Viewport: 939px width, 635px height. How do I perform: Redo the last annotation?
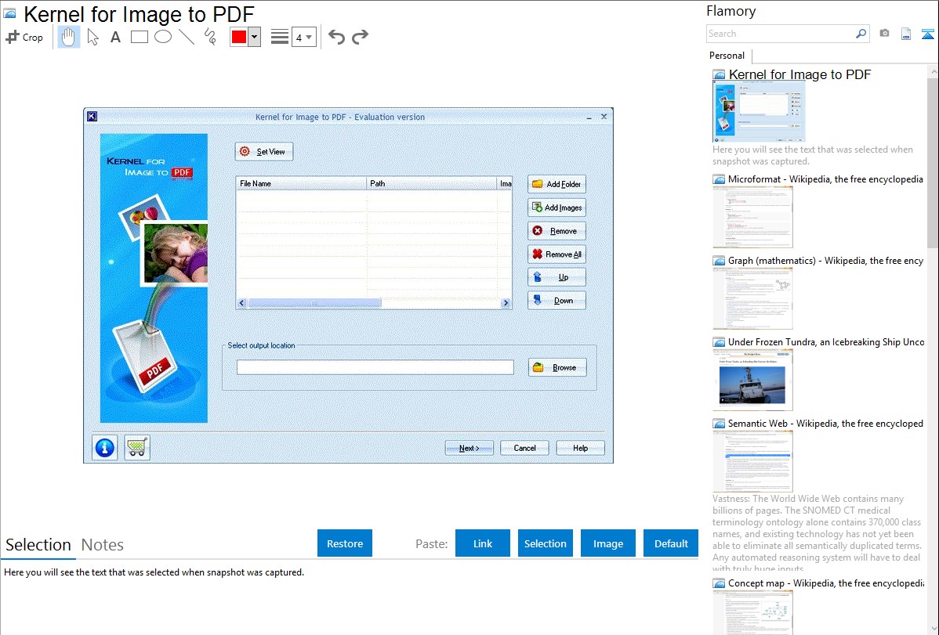pyautogui.click(x=360, y=37)
